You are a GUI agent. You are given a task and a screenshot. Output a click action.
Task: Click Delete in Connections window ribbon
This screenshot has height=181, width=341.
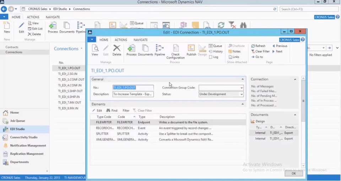click(34, 34)
